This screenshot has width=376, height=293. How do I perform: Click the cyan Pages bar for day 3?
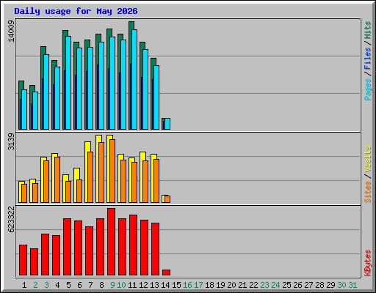pos(46,92)
